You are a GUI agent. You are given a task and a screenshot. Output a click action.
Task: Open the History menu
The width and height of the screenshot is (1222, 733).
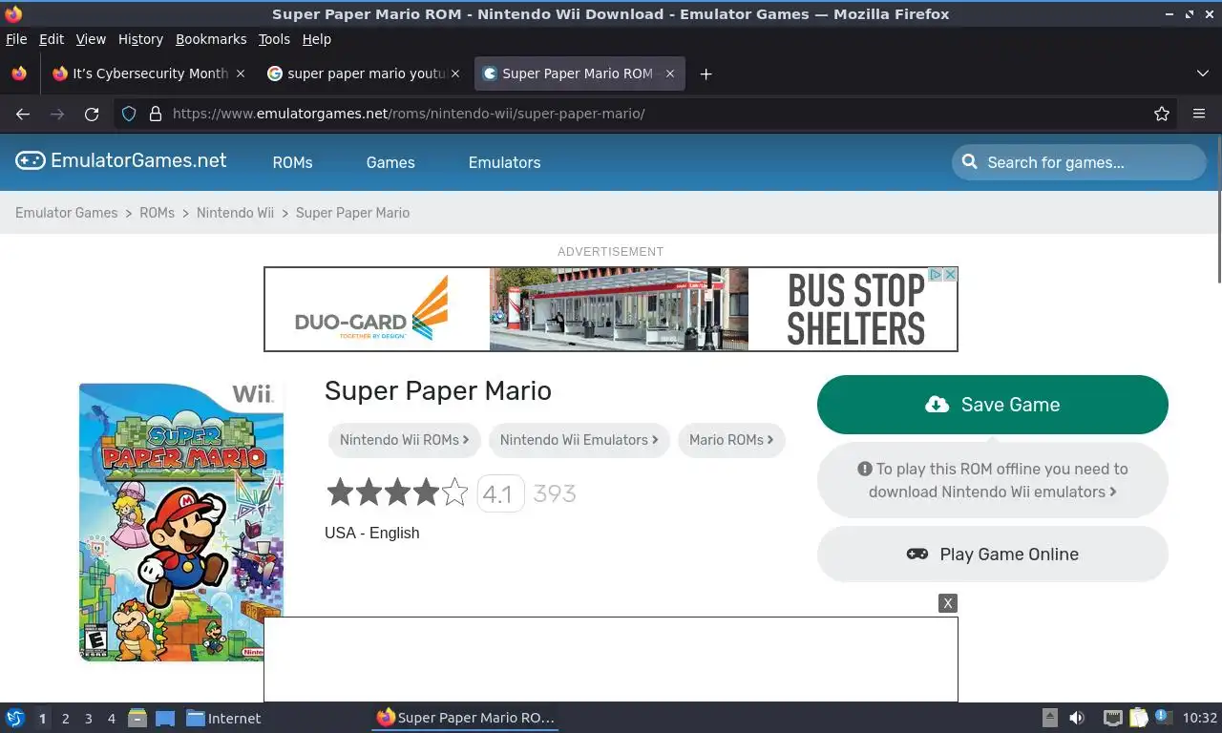(x=140, y=39)
